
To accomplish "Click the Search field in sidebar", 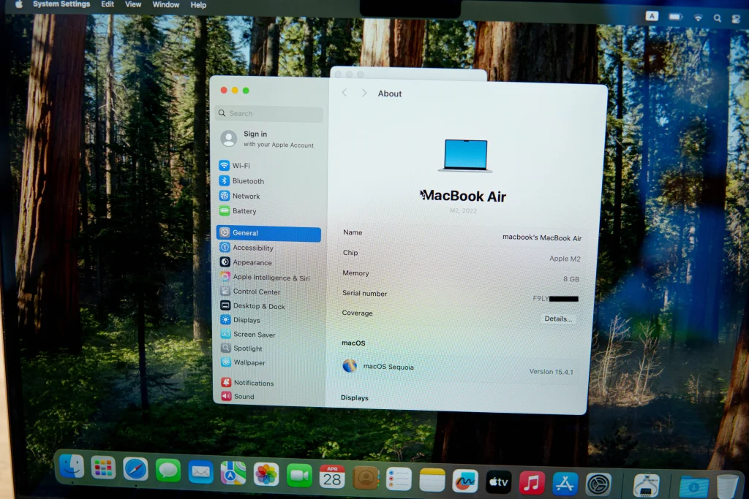I will 269,114.
